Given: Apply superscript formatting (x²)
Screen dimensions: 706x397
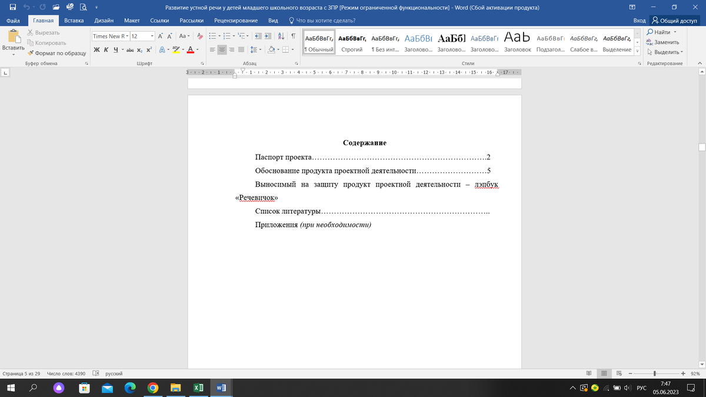Looking at the screenshot, I should click(149, 49).
